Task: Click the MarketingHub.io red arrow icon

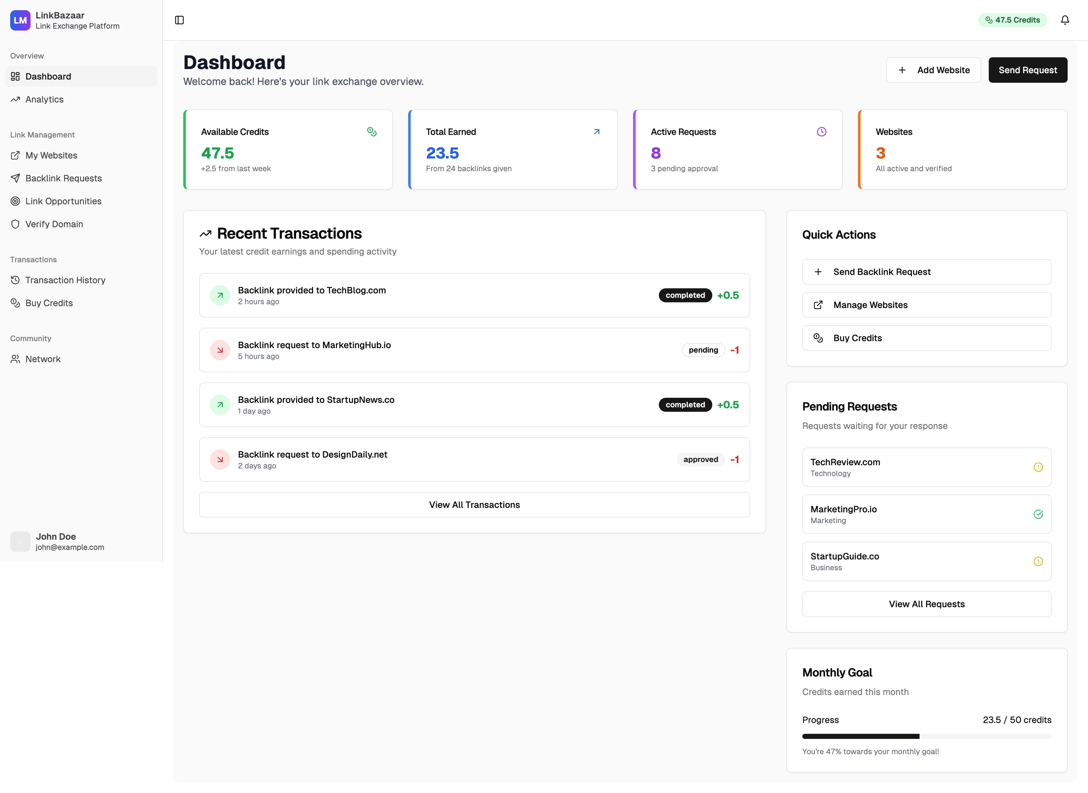Action: click(220, 350)
